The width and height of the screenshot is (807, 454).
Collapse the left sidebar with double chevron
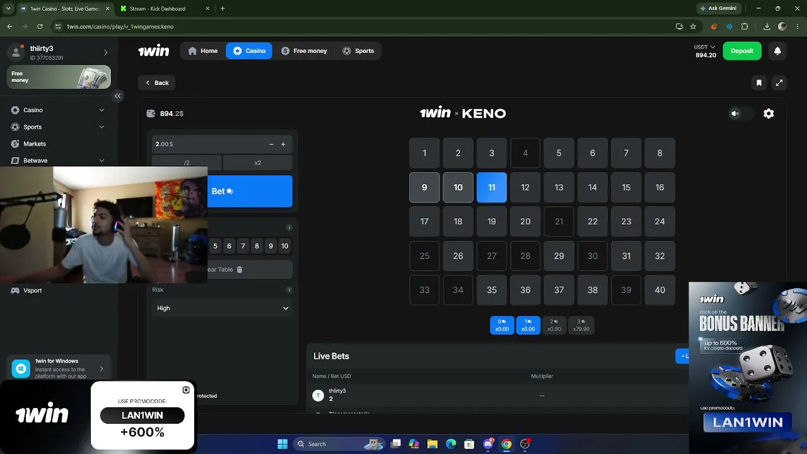[x=117, y=96]
